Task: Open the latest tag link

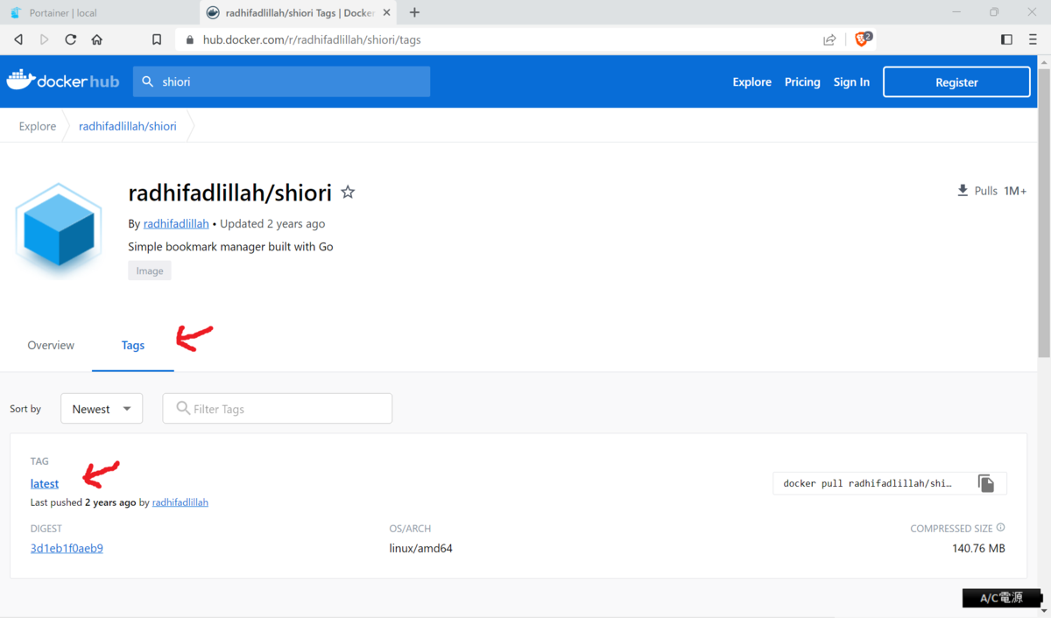Action: [45, 483]
